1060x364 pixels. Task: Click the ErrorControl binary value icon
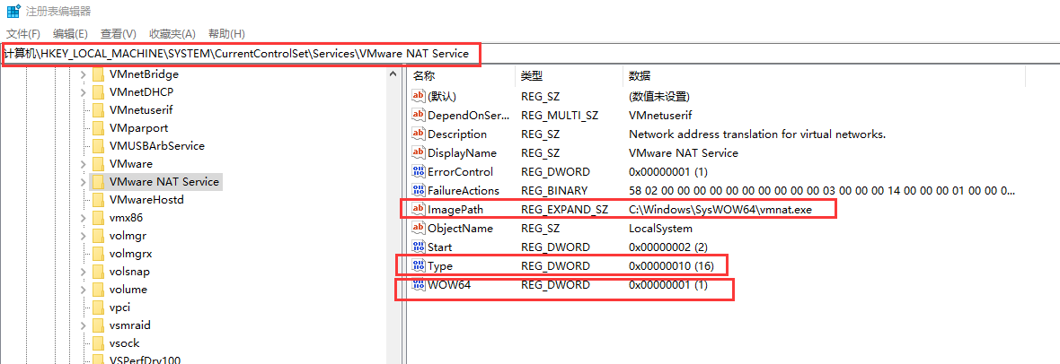pyautogui.click(x=419, y=171)
